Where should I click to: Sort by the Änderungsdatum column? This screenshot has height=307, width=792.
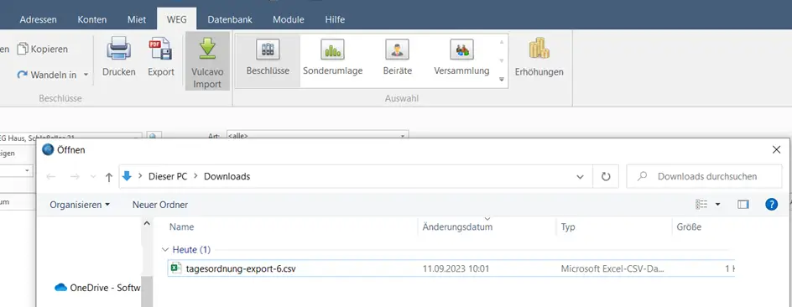(457, 227)
